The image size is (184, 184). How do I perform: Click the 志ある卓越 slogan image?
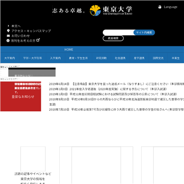(69, 11)
